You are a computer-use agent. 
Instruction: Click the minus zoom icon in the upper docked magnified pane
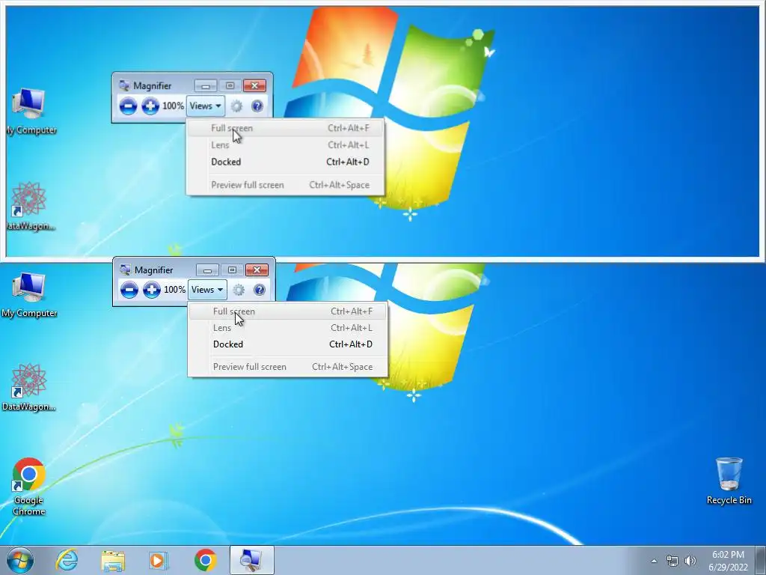coord(128,106)
